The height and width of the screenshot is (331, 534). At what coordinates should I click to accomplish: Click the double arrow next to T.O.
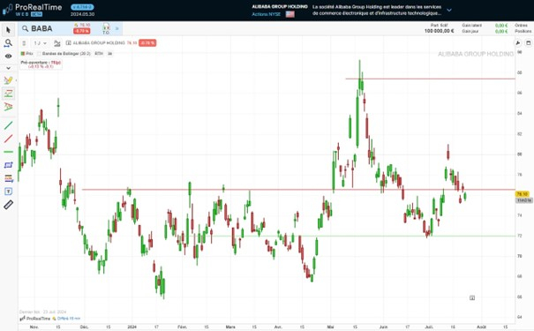[117, 28]
